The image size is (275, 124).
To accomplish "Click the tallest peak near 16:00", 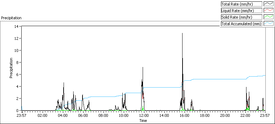I will 183,33.
